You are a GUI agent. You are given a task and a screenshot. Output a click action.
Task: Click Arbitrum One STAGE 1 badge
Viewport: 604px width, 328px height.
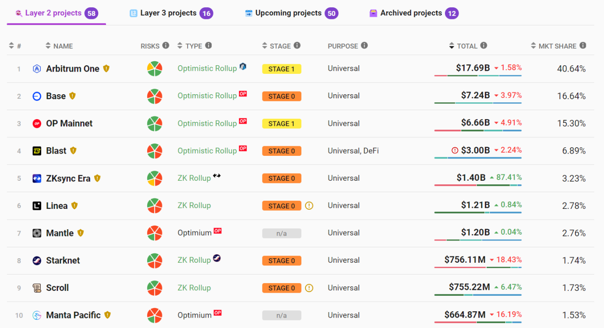[281, 69]
